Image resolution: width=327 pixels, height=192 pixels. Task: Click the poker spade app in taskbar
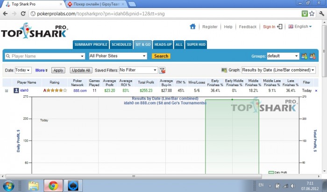[73, 185]
